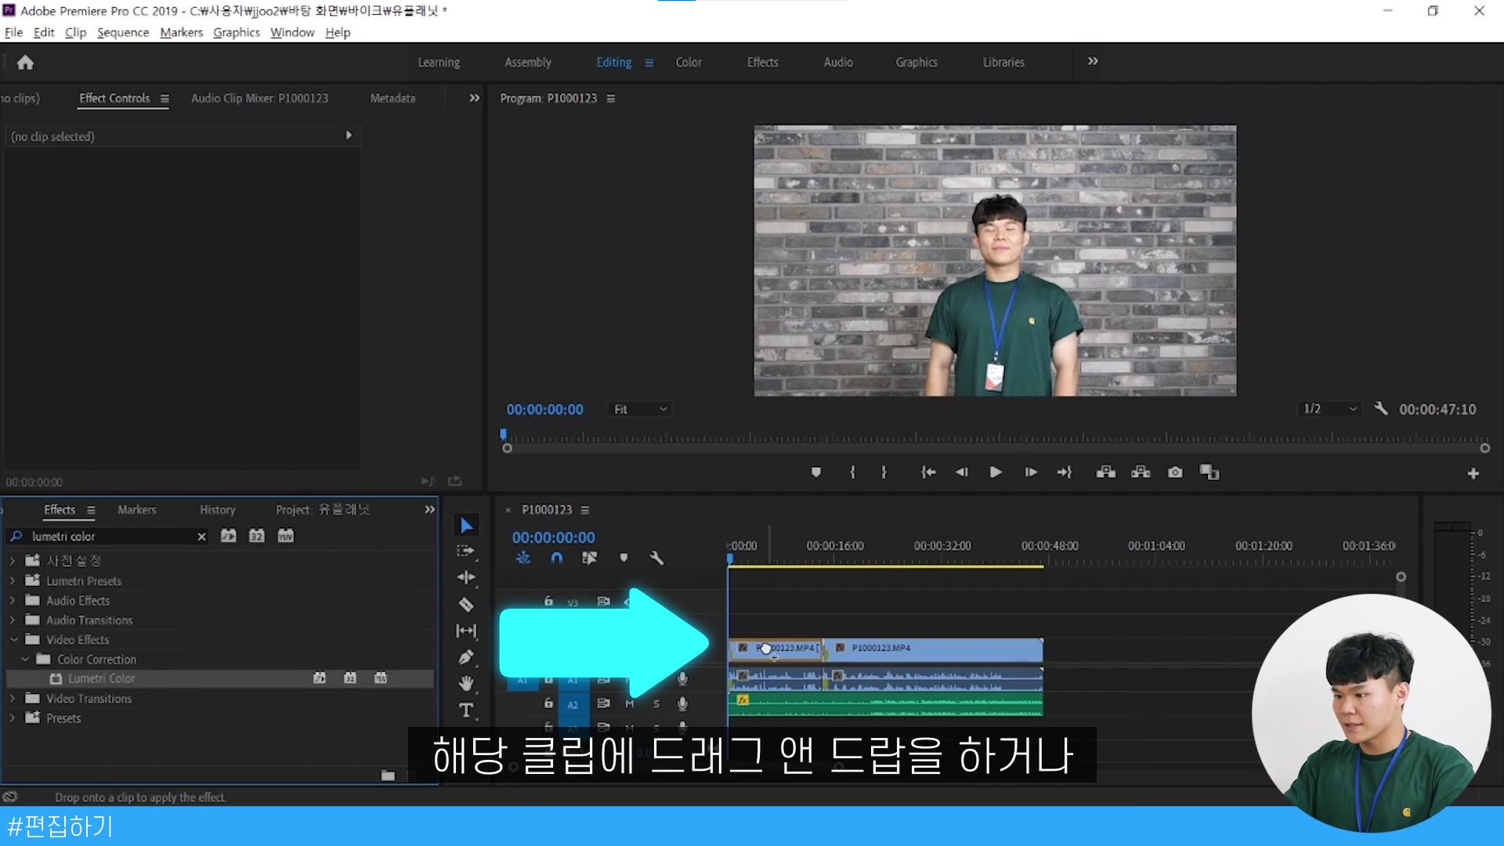Open the Fit zoom level dropdown
Screen dimensions: 1504x846
(x=638, y=409)
